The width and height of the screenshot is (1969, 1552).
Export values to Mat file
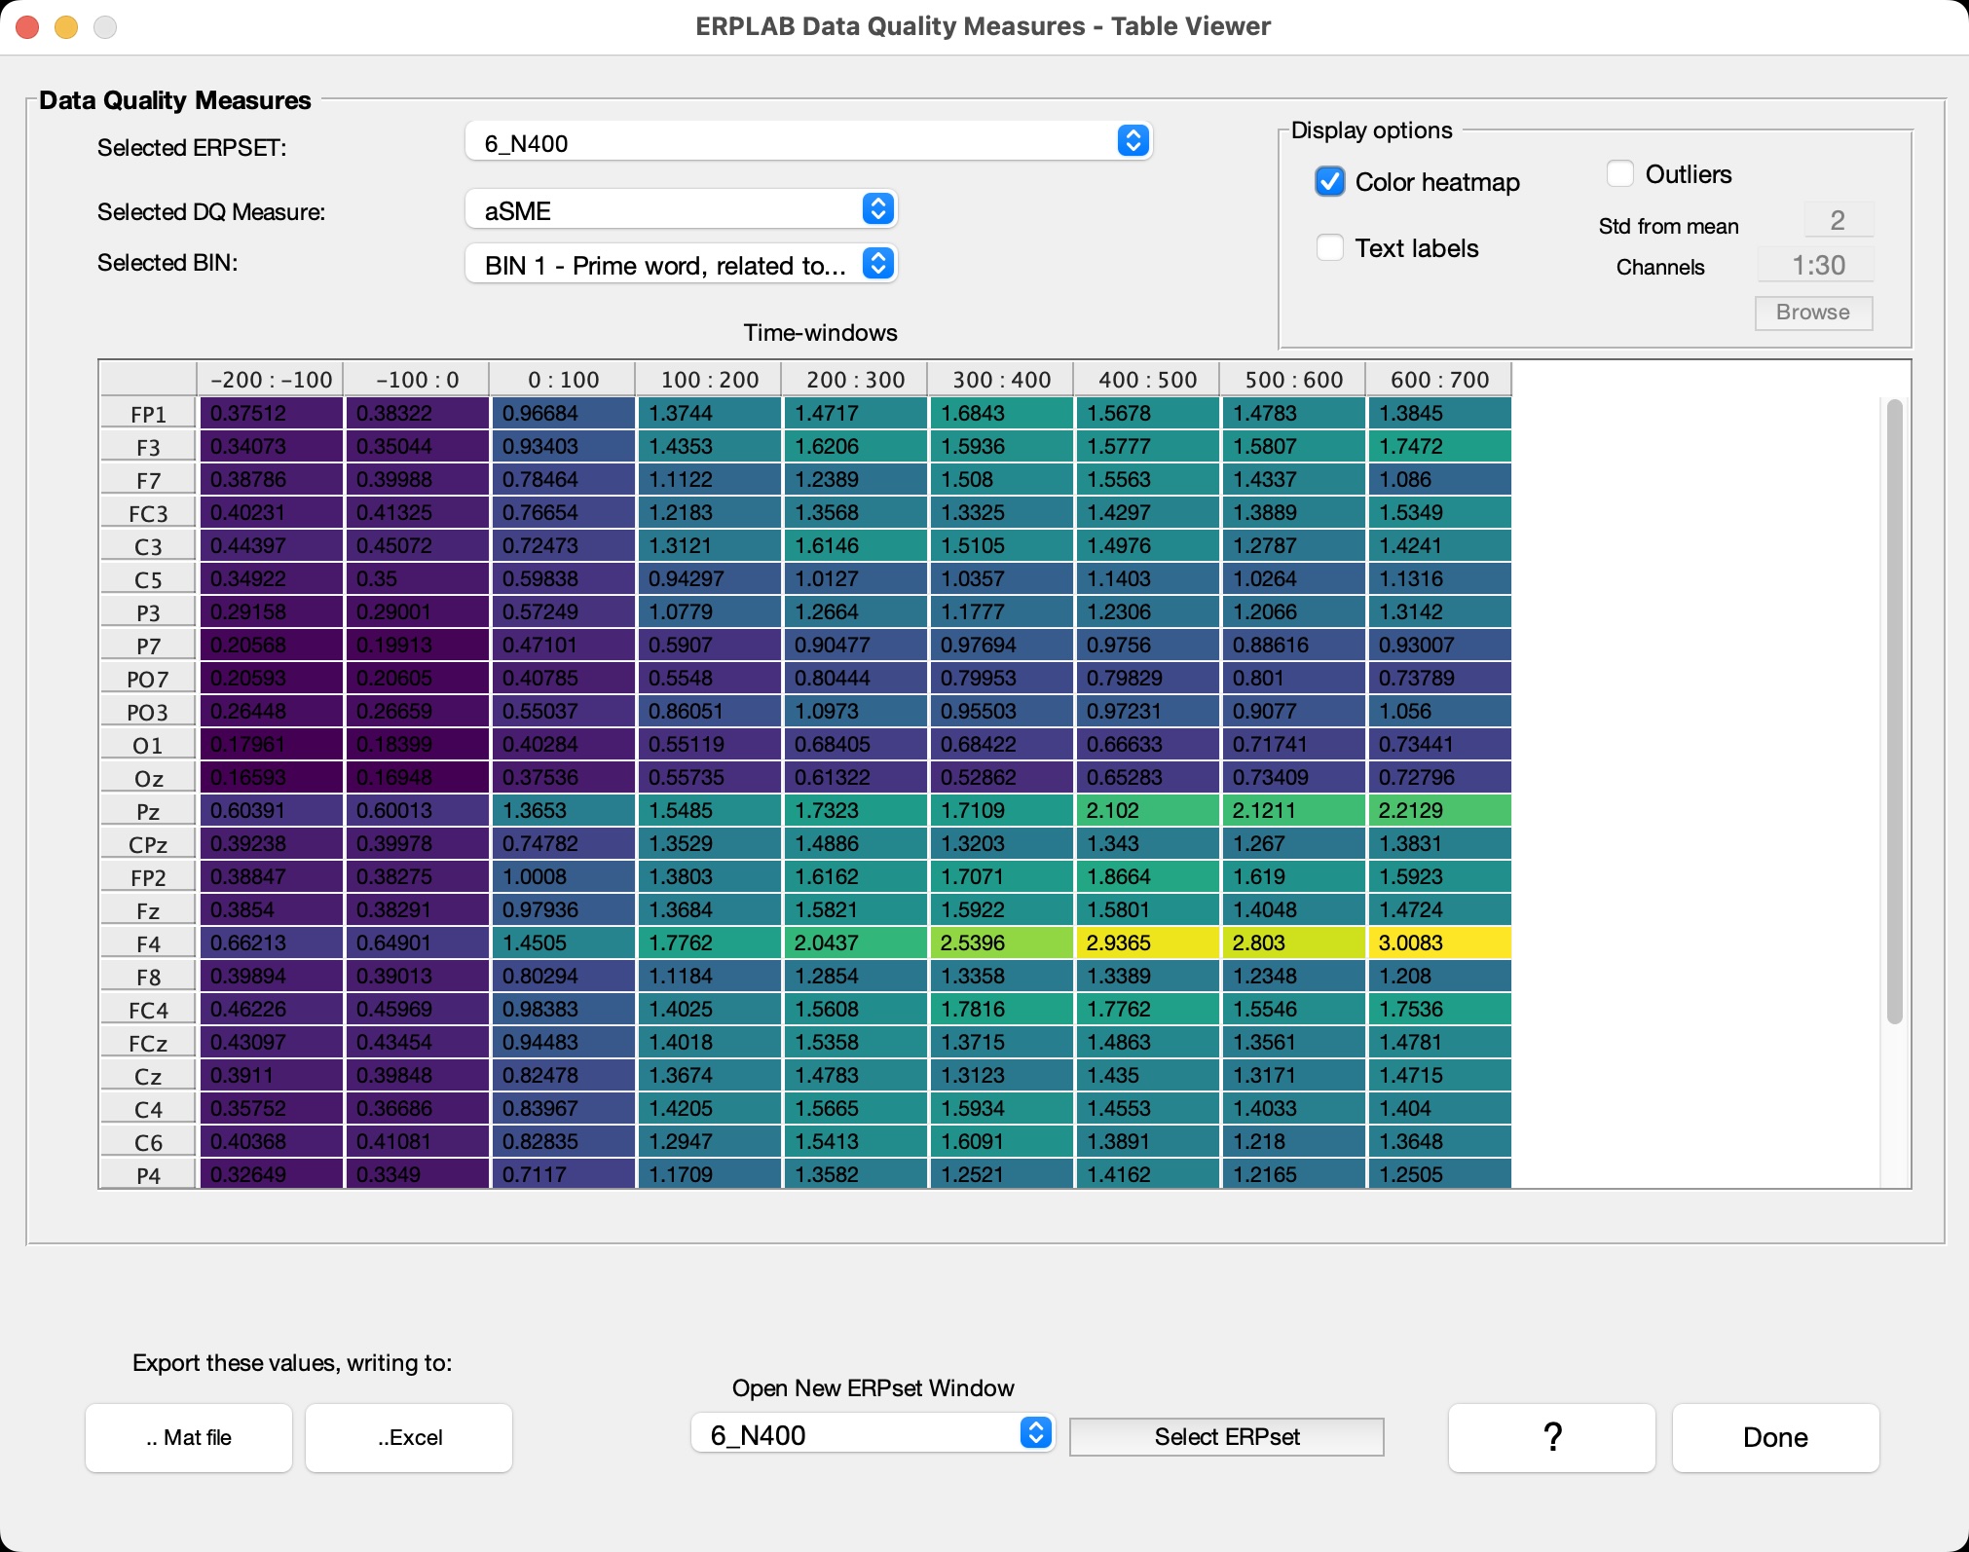pos(189,1437)
